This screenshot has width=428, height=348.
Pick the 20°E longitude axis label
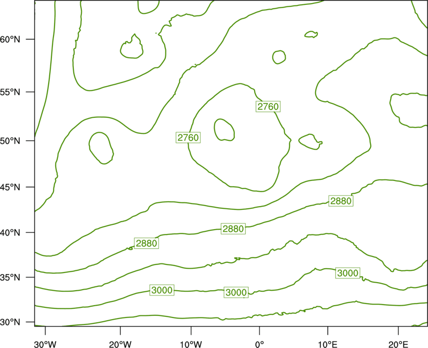pos(398,344)
